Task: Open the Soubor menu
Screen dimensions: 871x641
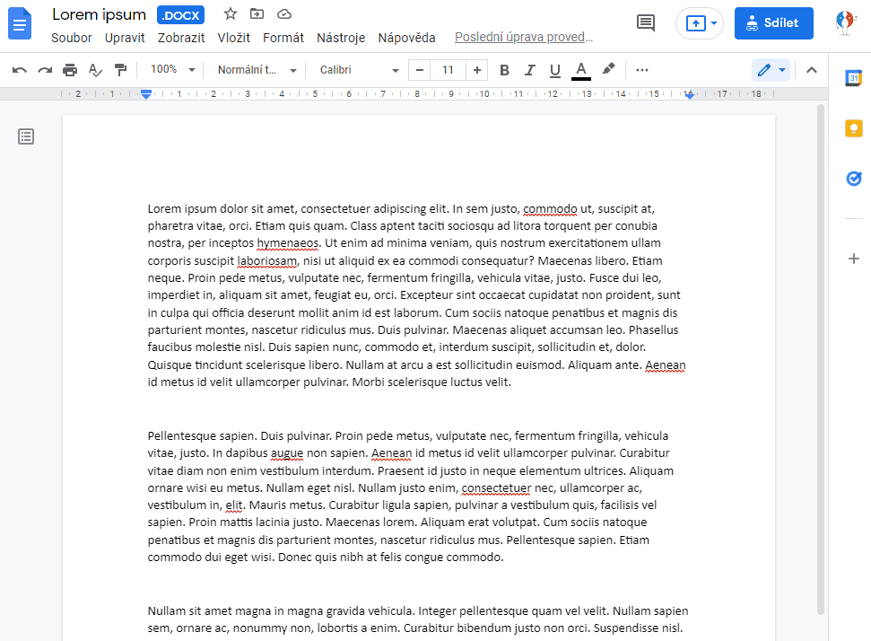Action: pos(72,38)
